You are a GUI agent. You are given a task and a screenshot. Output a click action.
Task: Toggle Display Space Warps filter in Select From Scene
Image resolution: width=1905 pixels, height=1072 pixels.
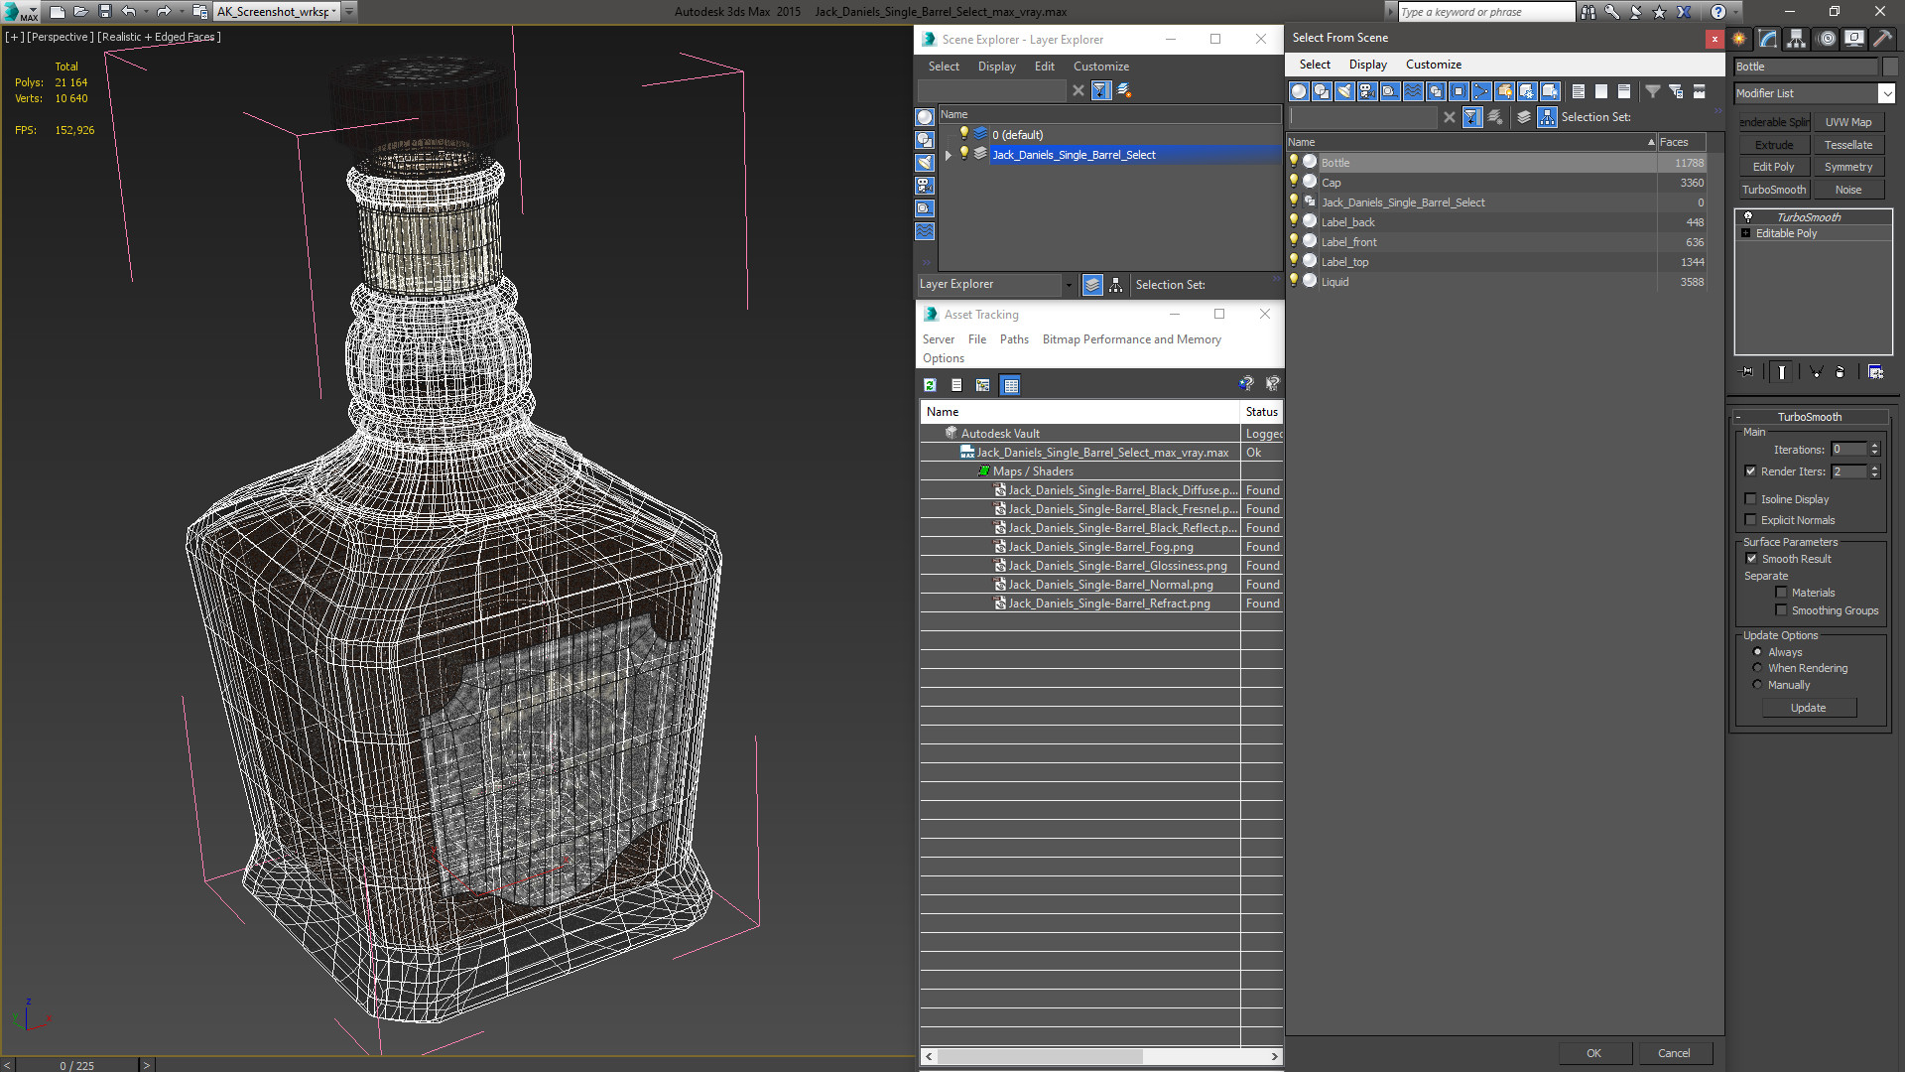[1413, 91]
